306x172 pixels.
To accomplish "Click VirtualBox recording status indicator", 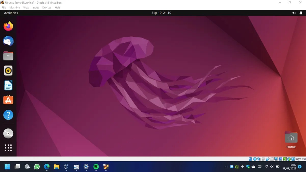I will (x=281, y=159).
